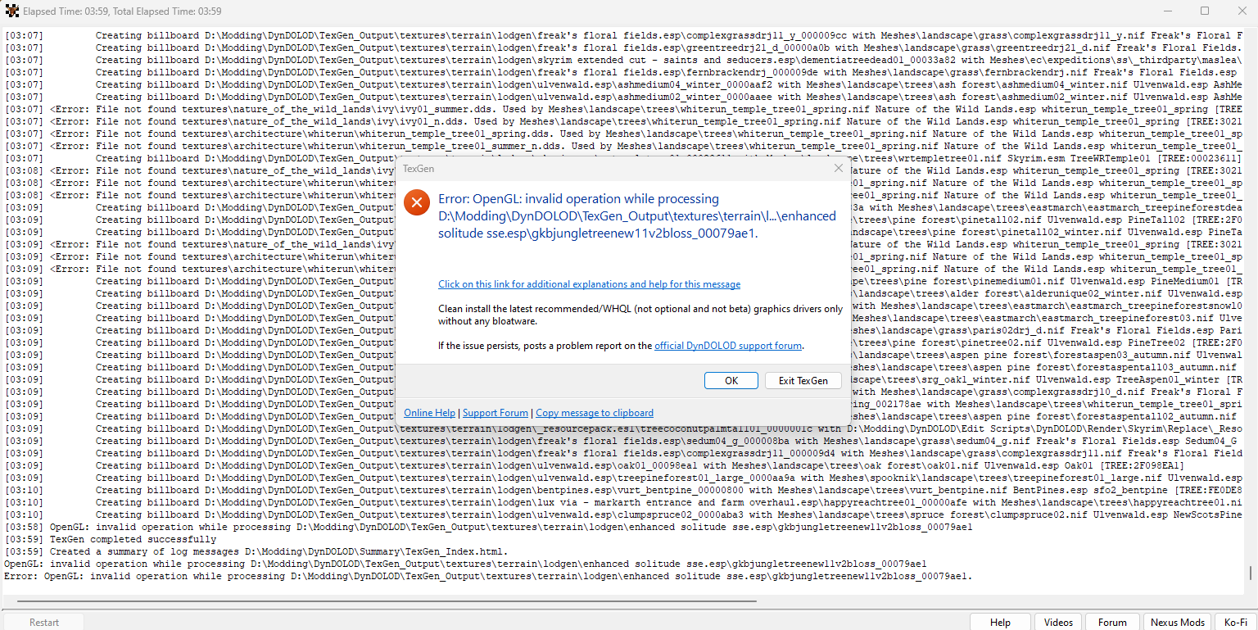Click the final 'Error: OpenGL: invalid operation' log line
Viewport: 1258px width, 630px height.
489,576
